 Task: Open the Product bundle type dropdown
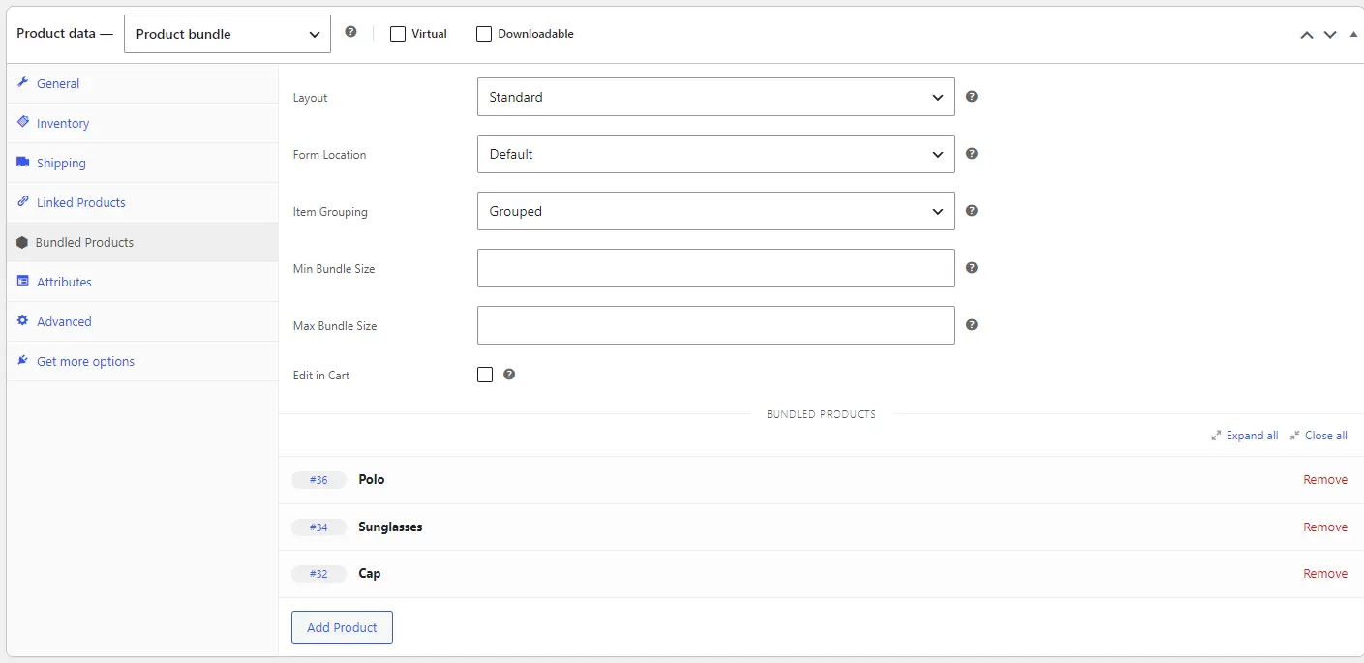pyautogui.click(x=227, y=34)
